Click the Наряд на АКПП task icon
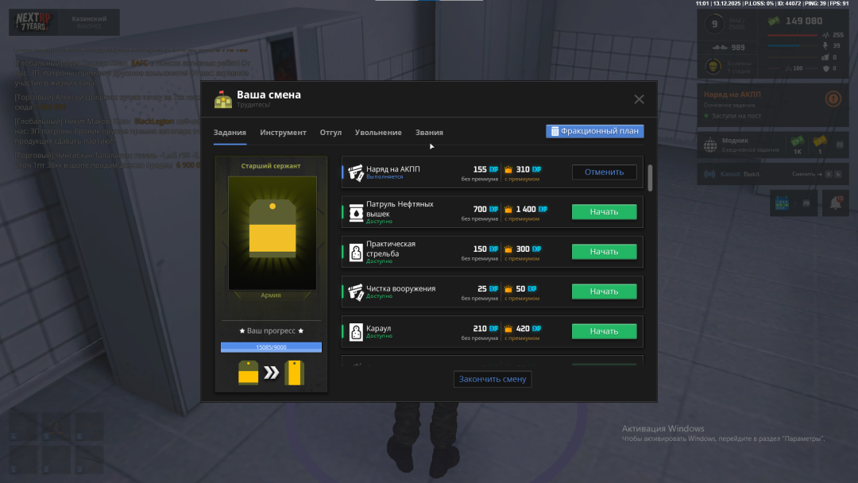858x483 pixels. [x=355, y=172]
